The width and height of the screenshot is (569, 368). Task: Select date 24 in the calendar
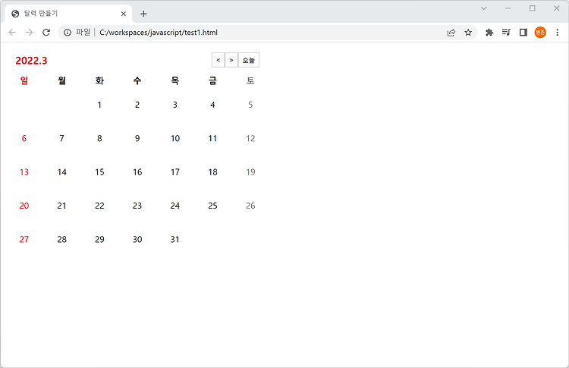click(175, 206)
